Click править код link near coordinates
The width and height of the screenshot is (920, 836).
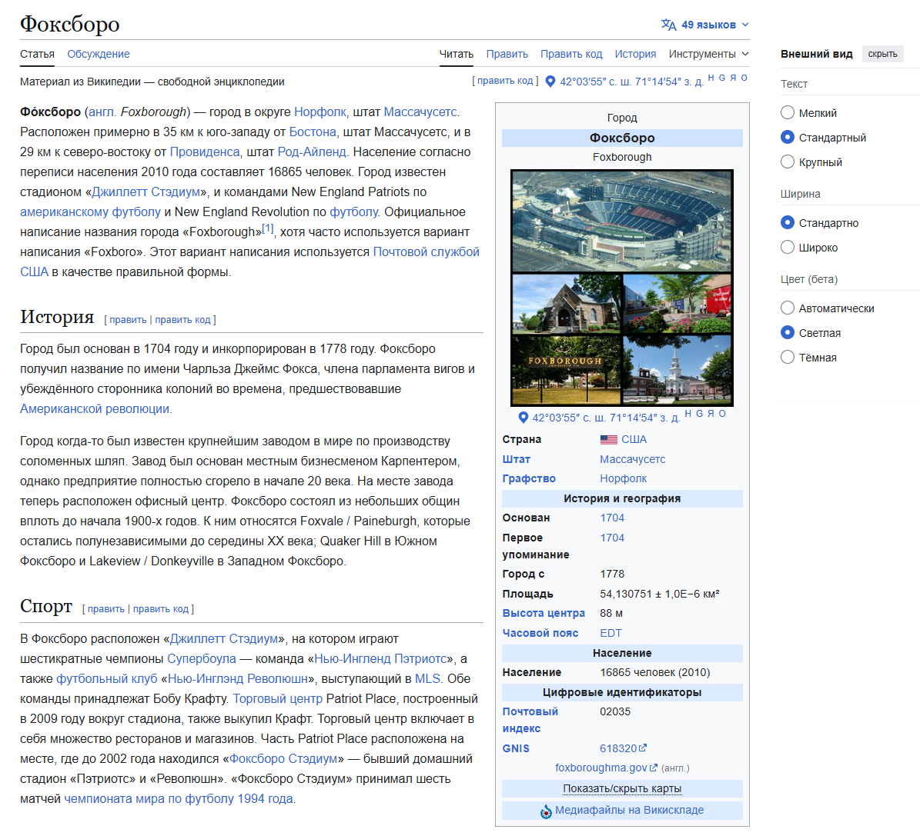point(505,81)
